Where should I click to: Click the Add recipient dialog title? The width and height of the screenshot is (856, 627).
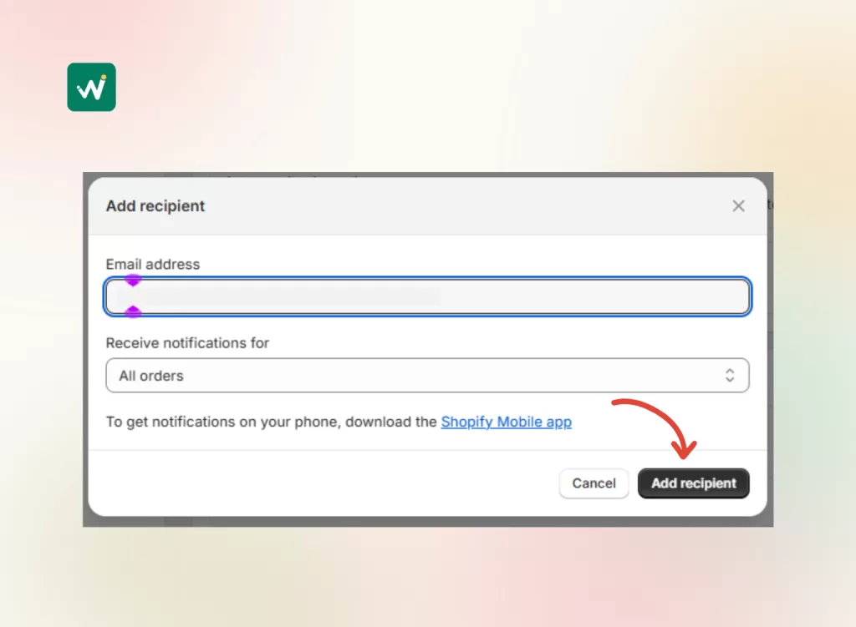coord(155,206)
